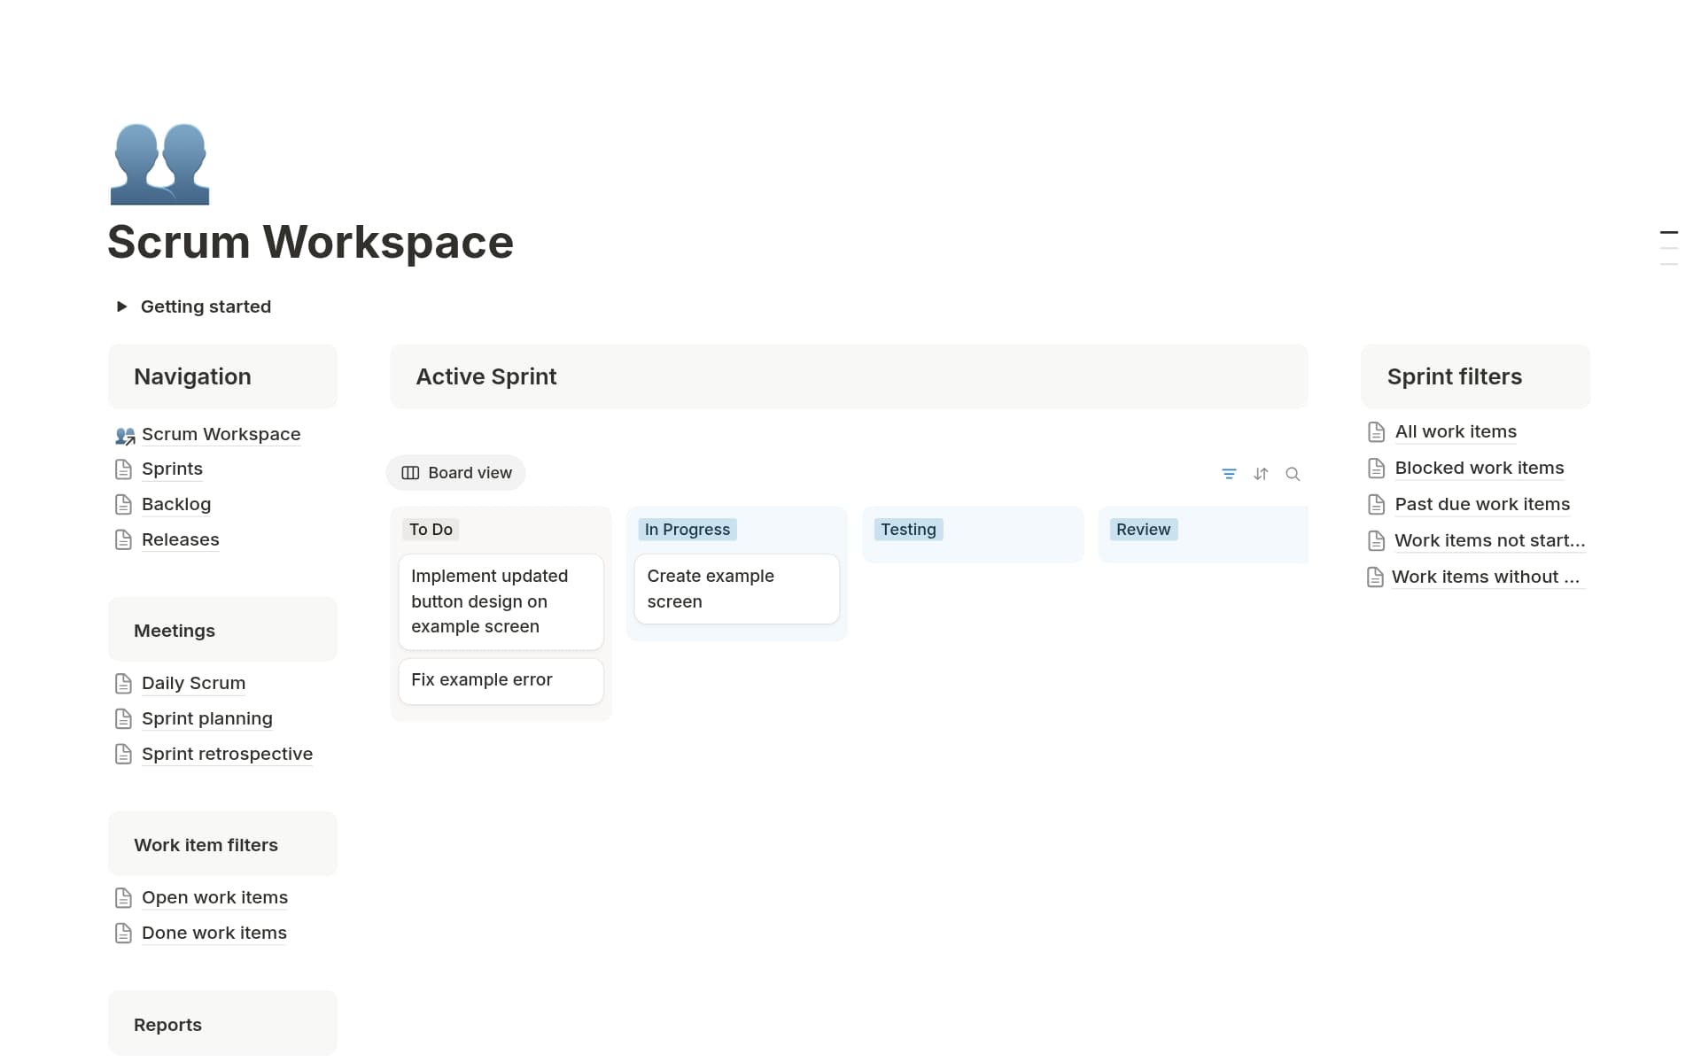Click the page icon beside Daily Scrum

123,683
